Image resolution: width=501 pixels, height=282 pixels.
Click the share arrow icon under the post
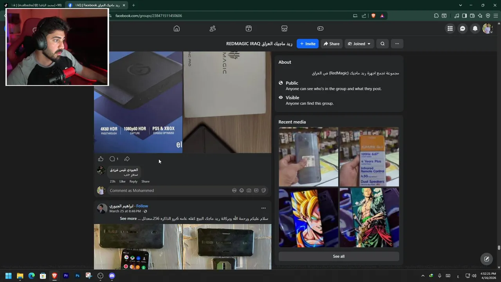click(127, 159)
